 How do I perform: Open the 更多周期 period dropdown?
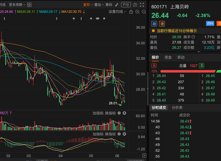coord(17,5)
